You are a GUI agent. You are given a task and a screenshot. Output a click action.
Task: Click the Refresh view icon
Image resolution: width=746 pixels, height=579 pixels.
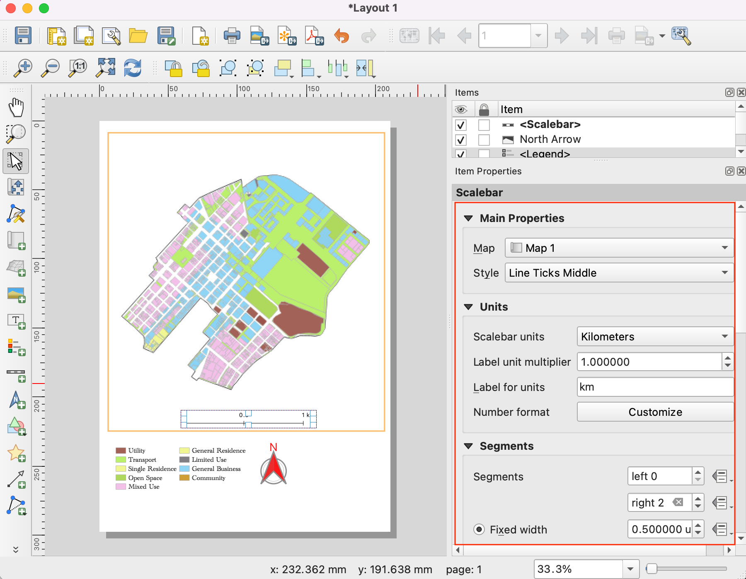(133, 68)
